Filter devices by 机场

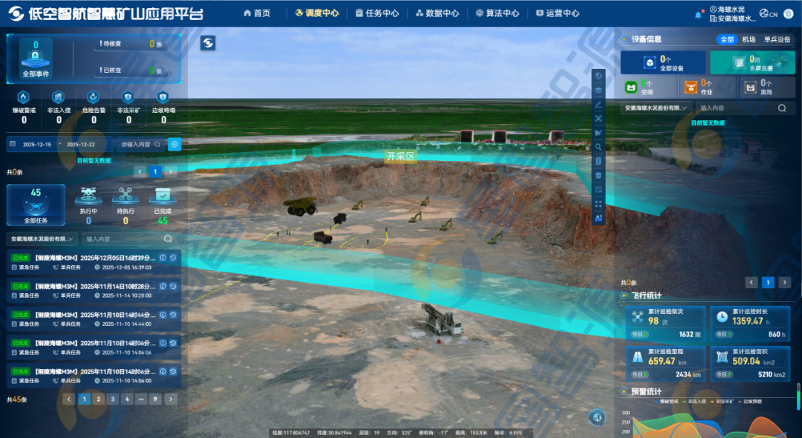[x=749, y=39]
